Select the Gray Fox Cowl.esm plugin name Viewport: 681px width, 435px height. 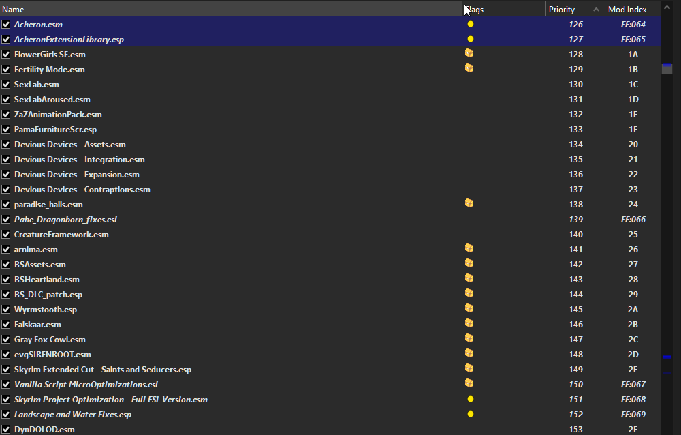pos(50,340)
